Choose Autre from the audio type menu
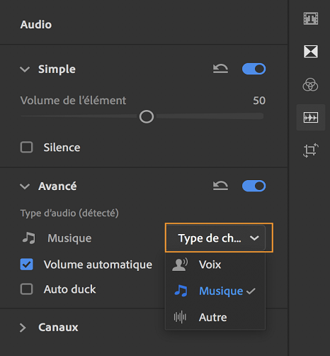 point(215,317)
